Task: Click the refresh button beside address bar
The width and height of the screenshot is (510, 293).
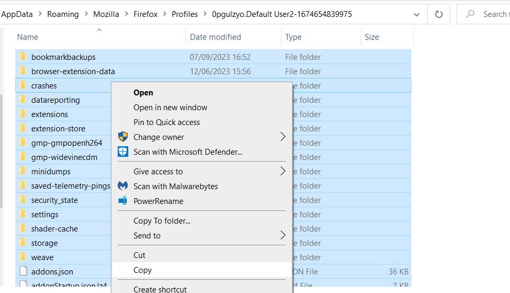Action: [438, 14]
